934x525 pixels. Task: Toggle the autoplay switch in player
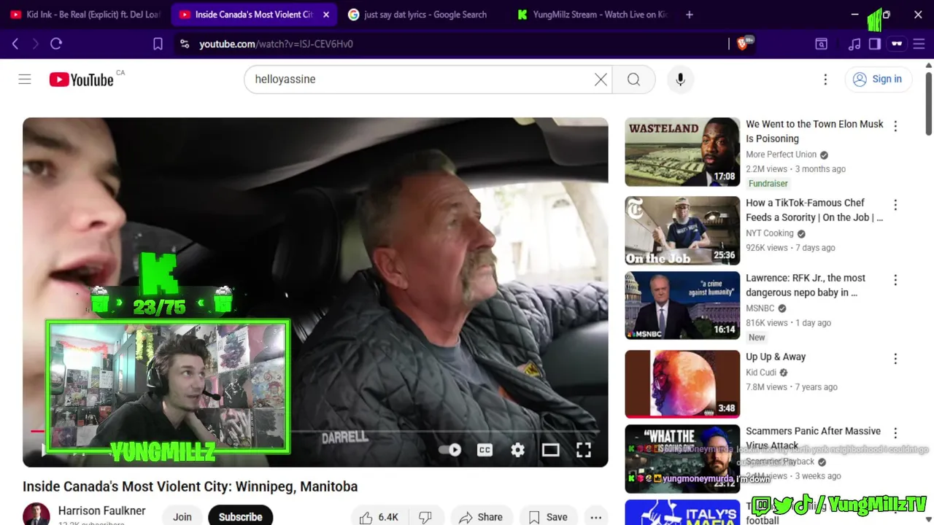click(x=450, y=450)
